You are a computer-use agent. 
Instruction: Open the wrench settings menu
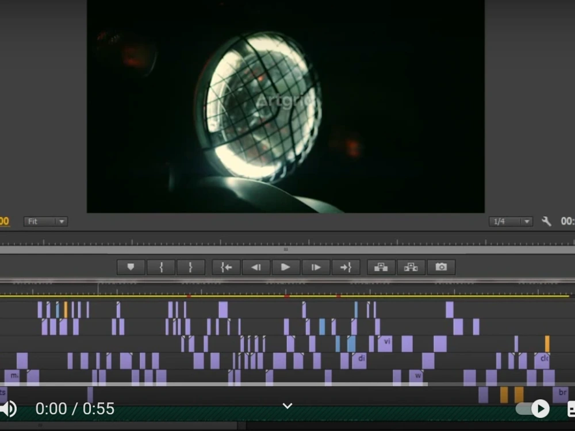[x=546, y=221]
